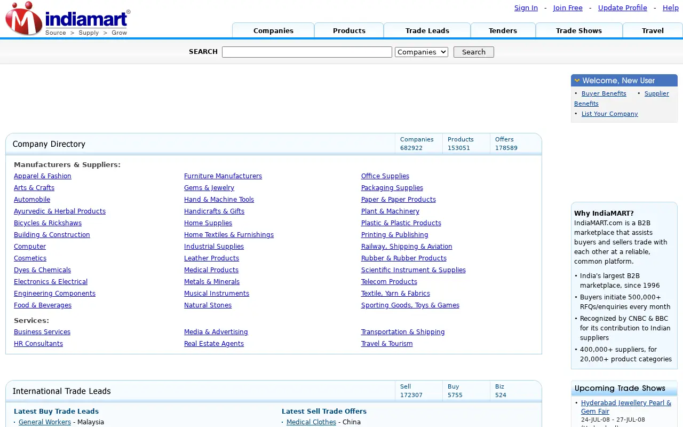Focus the search text field
683x427 pixels.
tap(307, 52)
